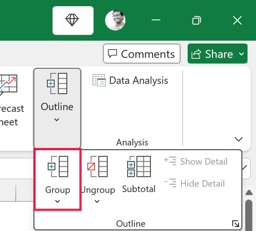Open the user account profile picture
256x231 pixels.
(115, 20)
